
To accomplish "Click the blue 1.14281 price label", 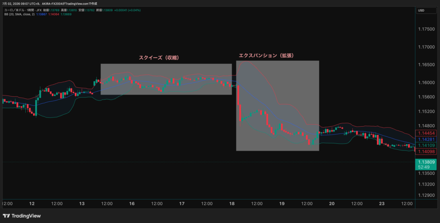I will (x=426, y=140).
